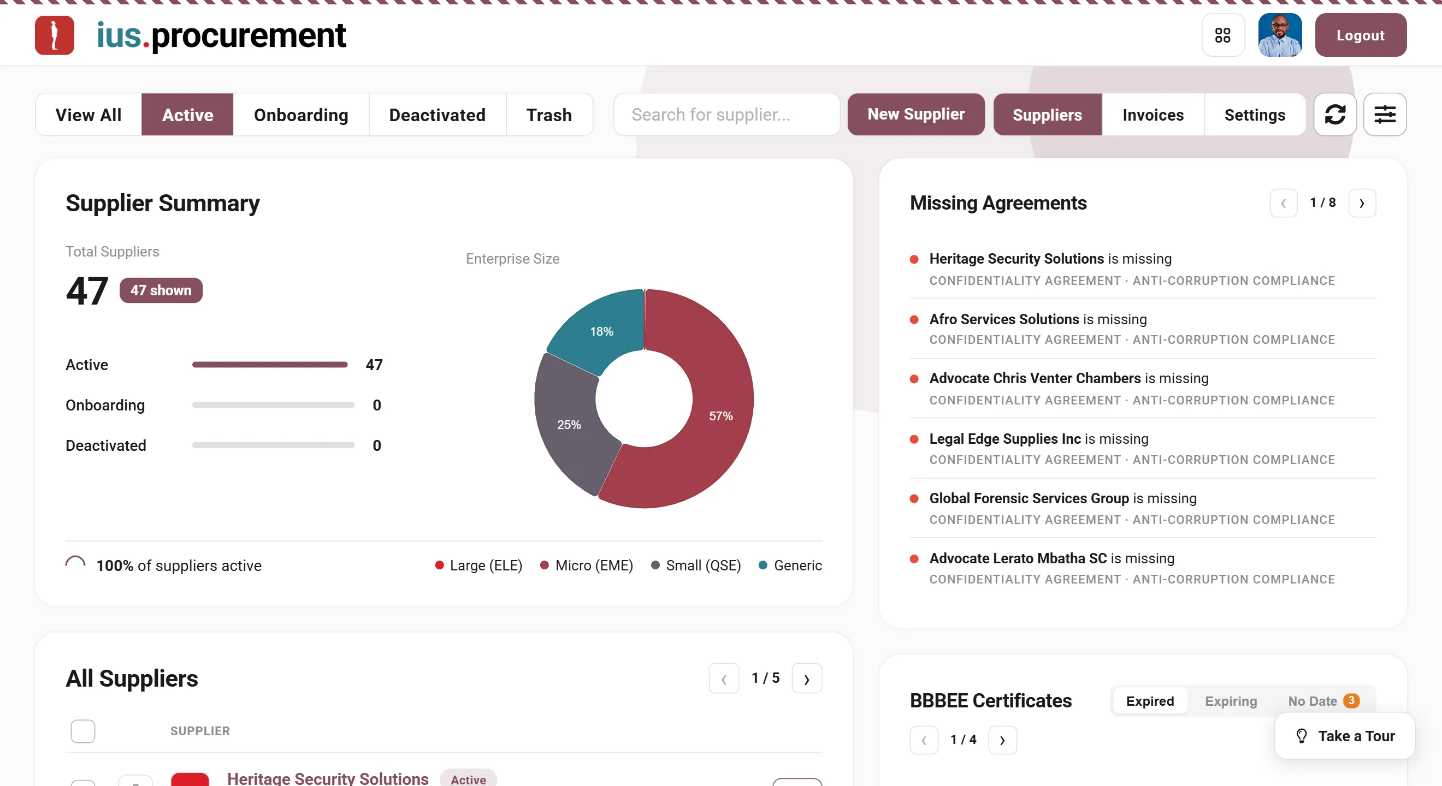Viewport: 1442px width, 786px height.
Task: Show No Date BBBEE certificates
Action: (x=1323, y=701)
